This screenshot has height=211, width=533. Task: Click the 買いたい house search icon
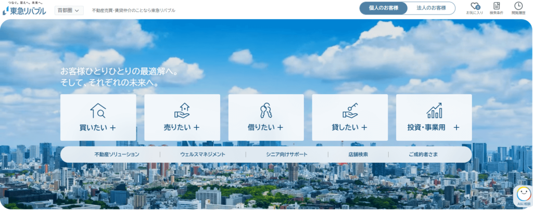point(98,111)
